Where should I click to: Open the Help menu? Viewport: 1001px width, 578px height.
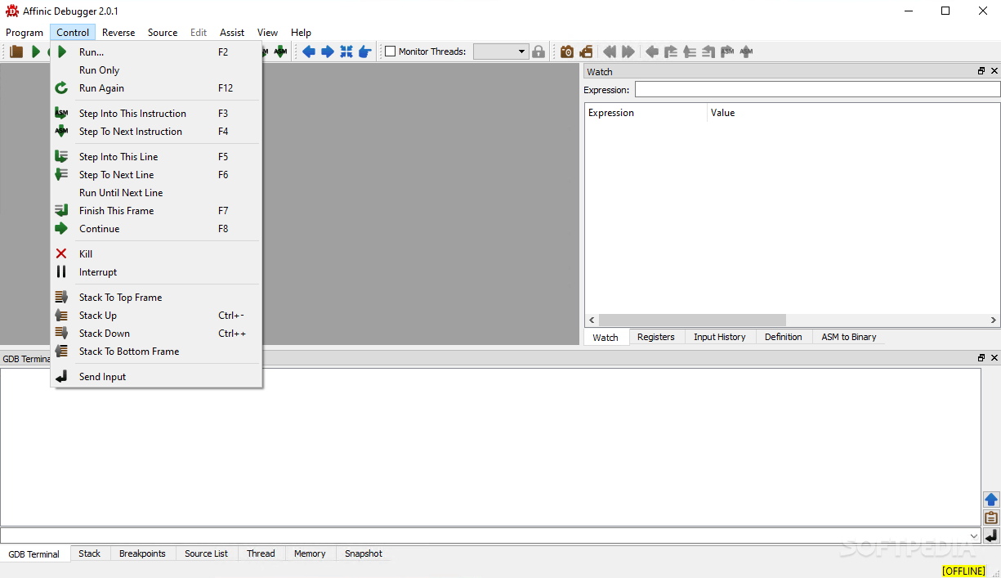tap(302, 33)
